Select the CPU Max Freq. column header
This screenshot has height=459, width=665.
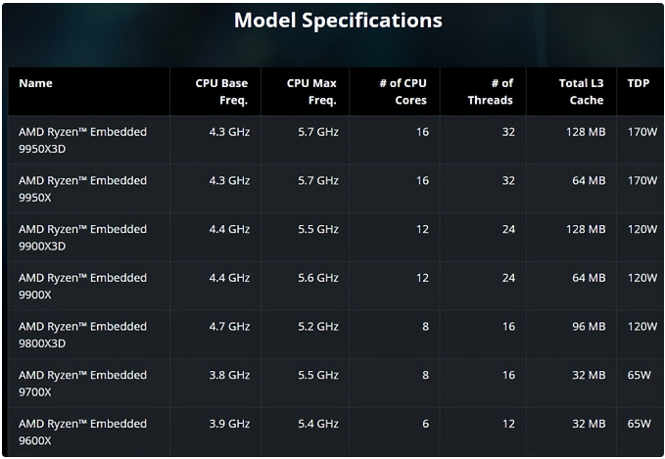tap(311, 91)
